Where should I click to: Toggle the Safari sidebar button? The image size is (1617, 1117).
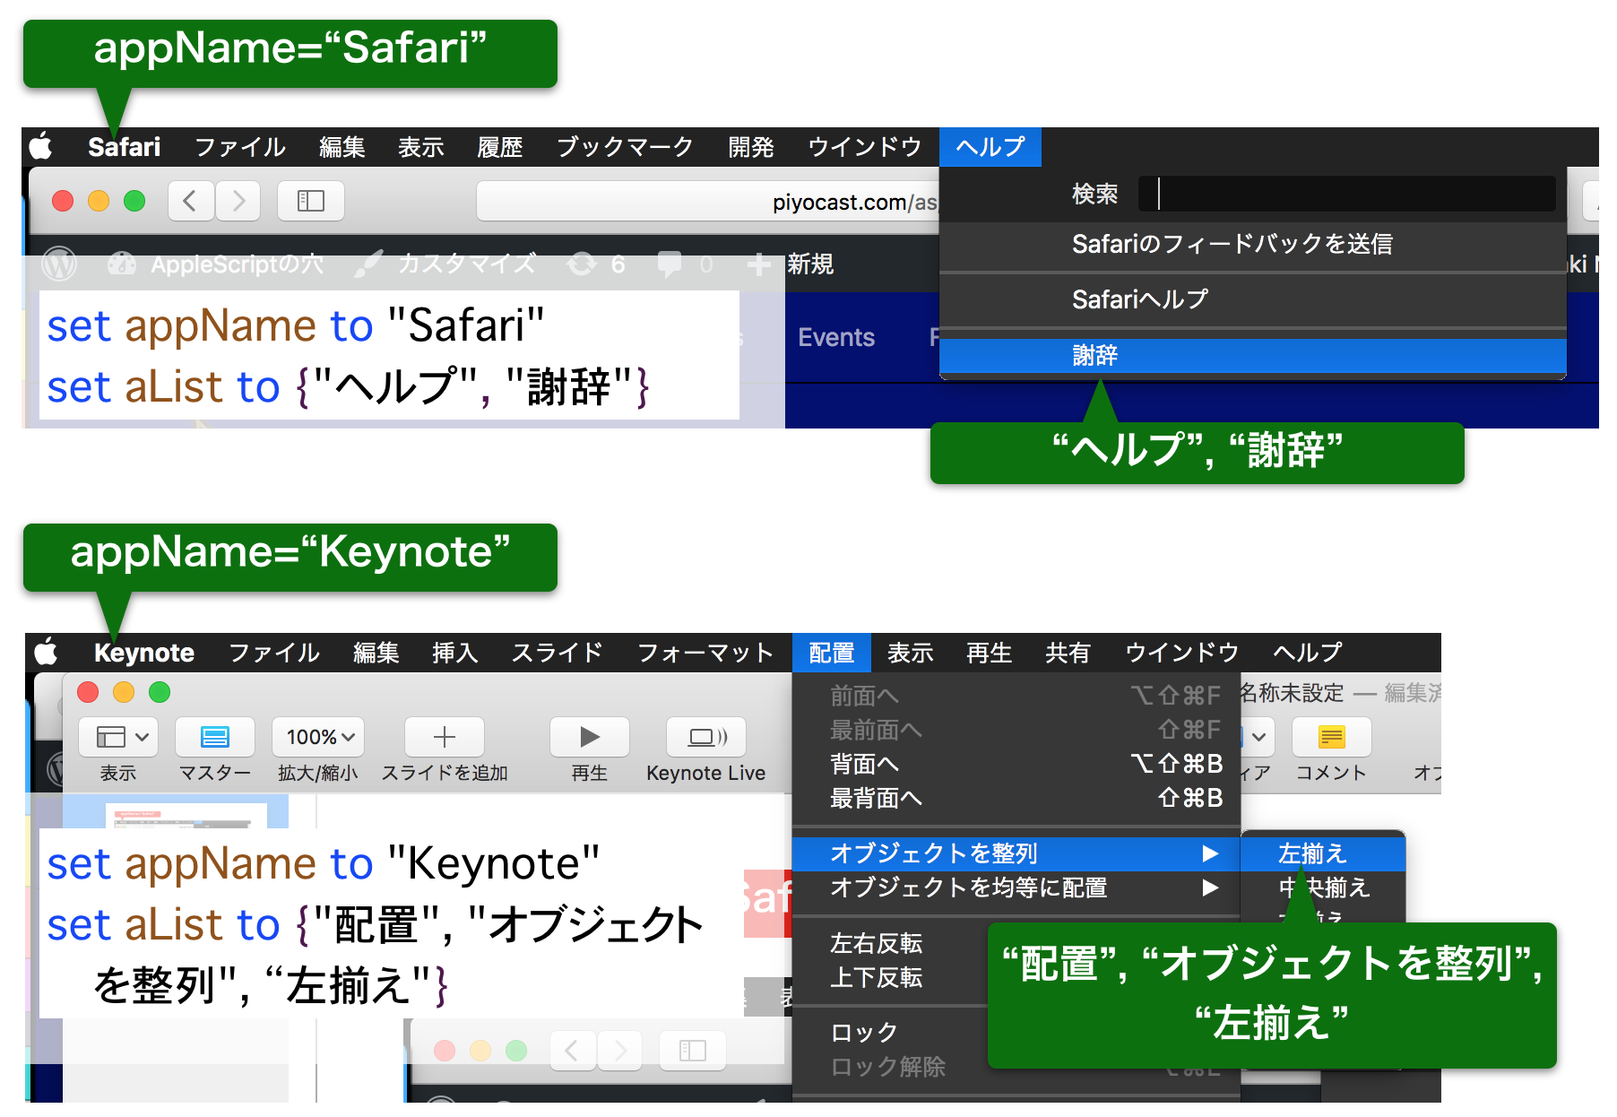pyautogui.click(x=310, y=201)
